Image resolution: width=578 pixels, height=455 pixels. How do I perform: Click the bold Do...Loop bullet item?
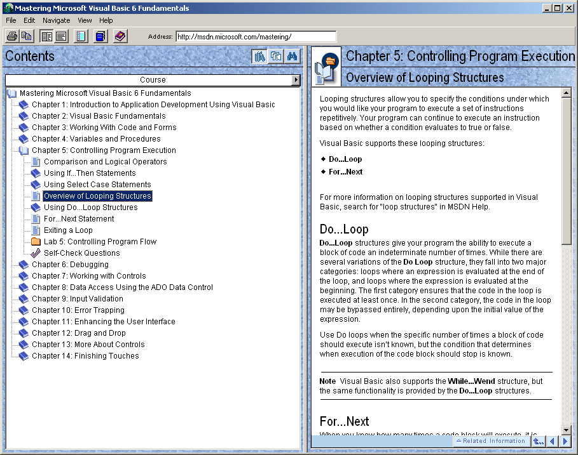tap(345, 159)
